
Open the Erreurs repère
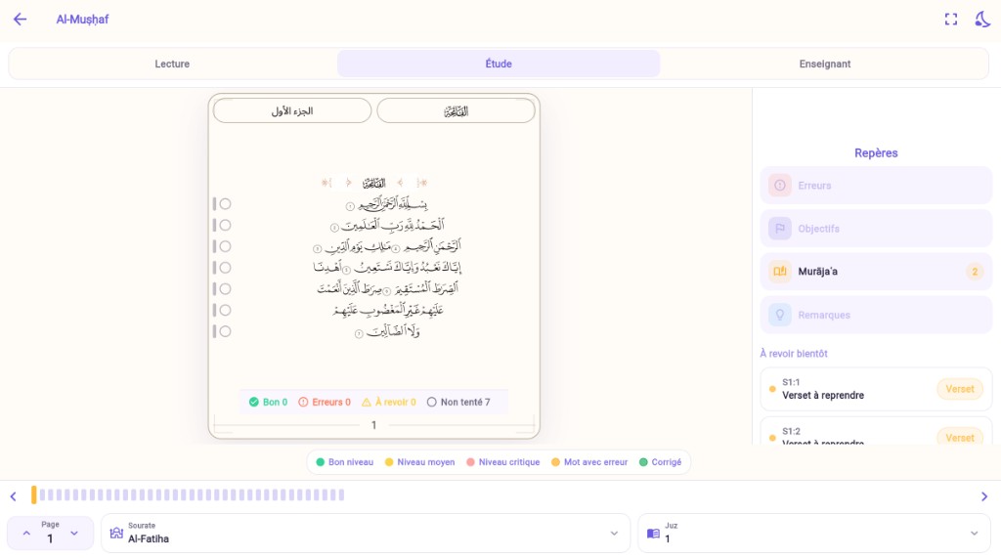coord(876,185)
